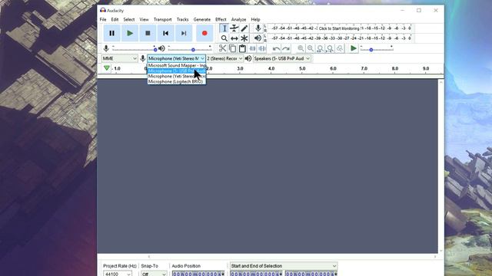Click Fit project to width icon
The width and height of the screenshot is (492, 276).
pyautogui.click(x=330, y=48)
